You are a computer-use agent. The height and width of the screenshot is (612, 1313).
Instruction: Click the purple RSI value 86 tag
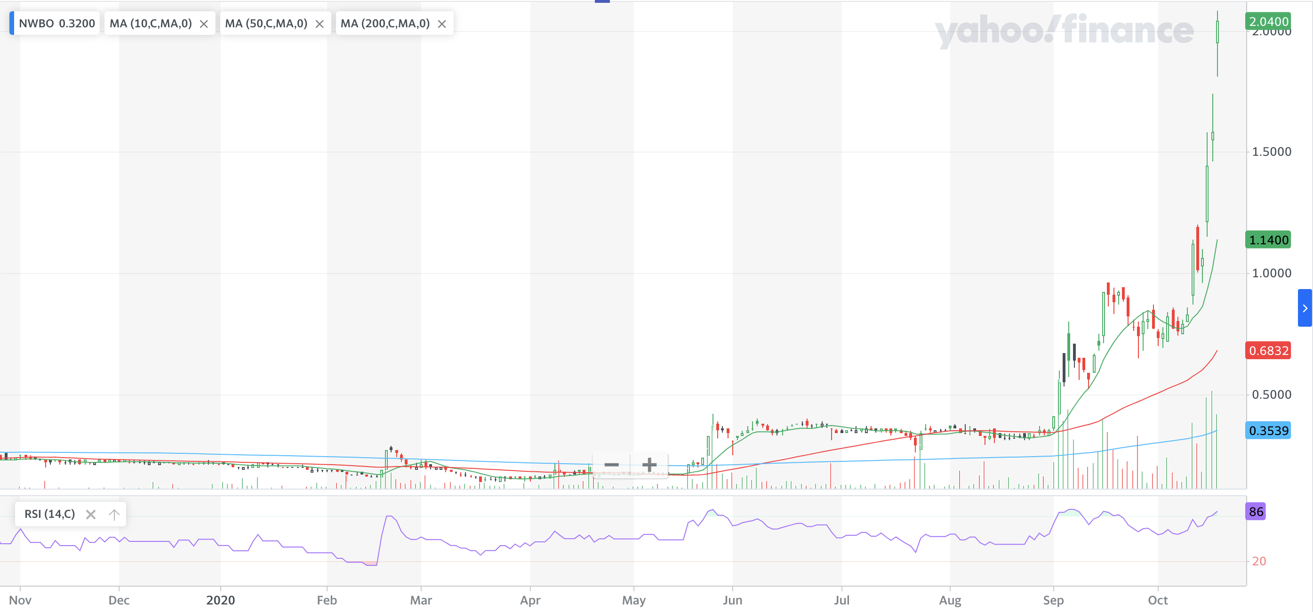1256,512
